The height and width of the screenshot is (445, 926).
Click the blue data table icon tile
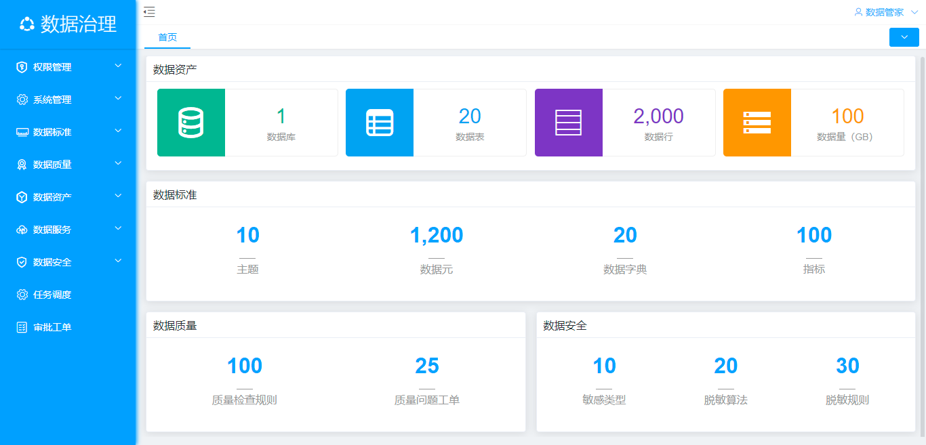[380, 123]
